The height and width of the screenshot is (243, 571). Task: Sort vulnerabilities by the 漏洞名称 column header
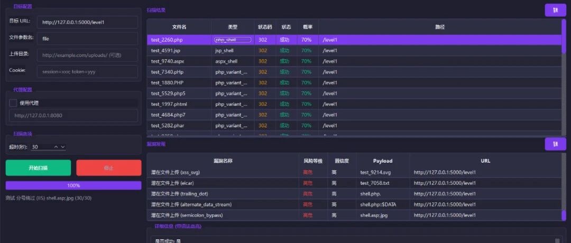pyautogui.click(x=223, y=161)
